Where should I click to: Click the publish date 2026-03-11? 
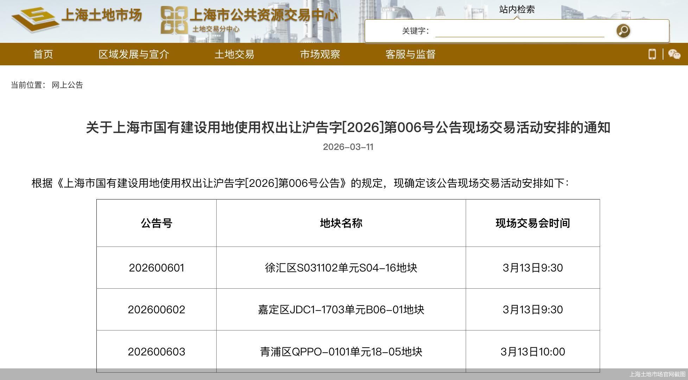click(348, 147)
